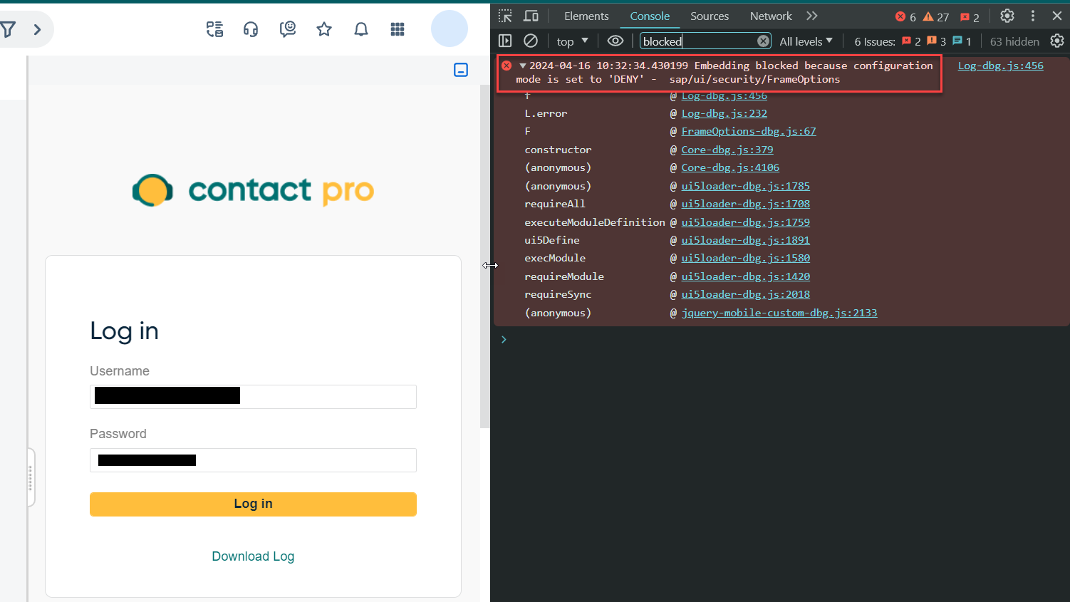1070x602 pixels.
Task: Open the All levels dropdown
Action: (x=806, y=41)
